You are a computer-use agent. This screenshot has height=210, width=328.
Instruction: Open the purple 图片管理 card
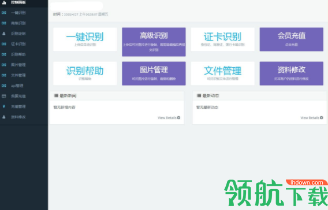point(154,73)
